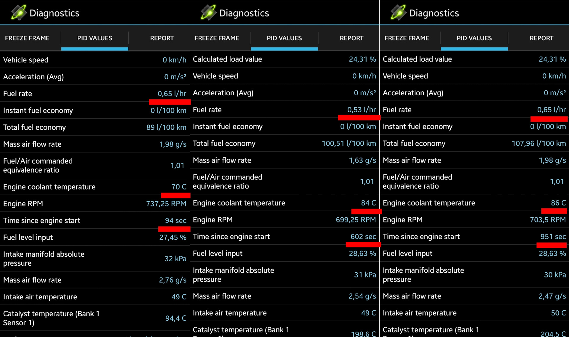The image size is (569, 337).
Task: Select mass air flow 2,76 g/s
Action: click(x=173, y=280)
